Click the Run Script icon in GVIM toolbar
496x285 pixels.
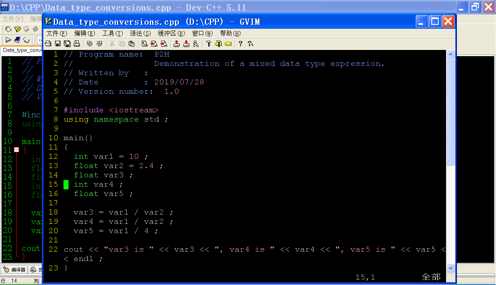196,44
